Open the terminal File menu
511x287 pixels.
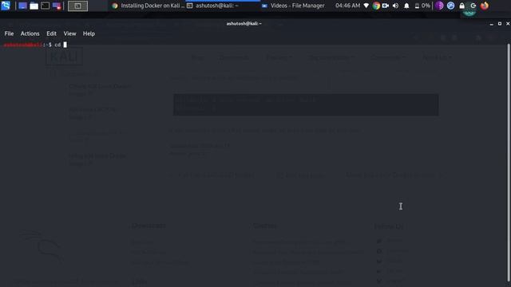click(9, 33)
